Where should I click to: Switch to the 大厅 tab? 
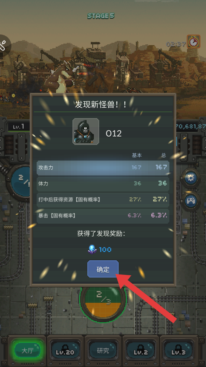click(x=28, y=351)
